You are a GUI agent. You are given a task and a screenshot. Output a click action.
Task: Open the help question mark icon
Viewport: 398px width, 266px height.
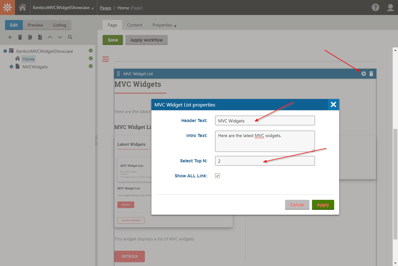click(375, 7)
